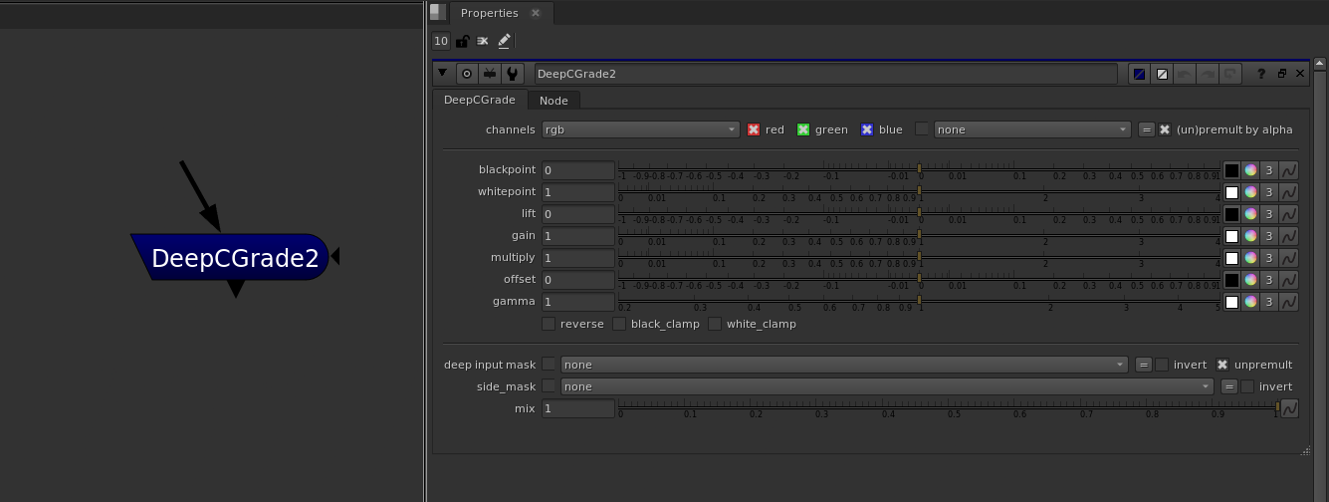1329x502 pixels.
Task: Click the center node icon in panel header
Action: (466, 74)
